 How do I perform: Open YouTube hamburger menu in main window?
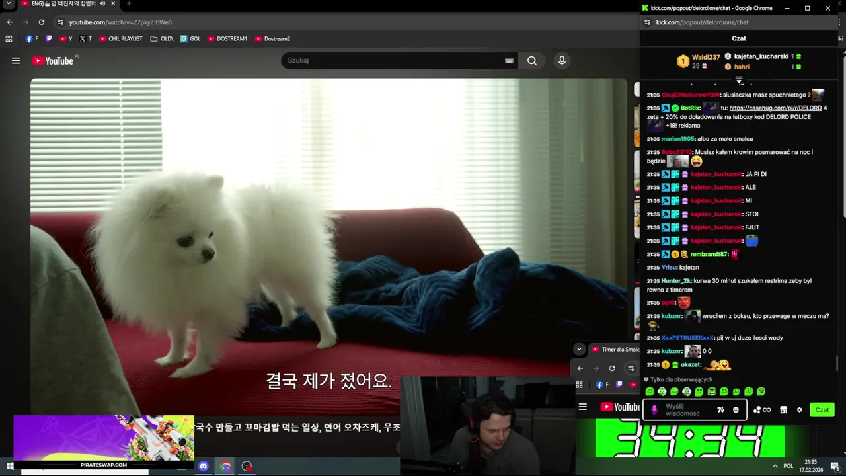(x=16, y=61)
